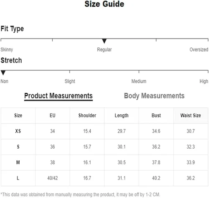The image size is (209, 198).
Task: Click the Fit Type triangle marker
Action: coord(104,41)
